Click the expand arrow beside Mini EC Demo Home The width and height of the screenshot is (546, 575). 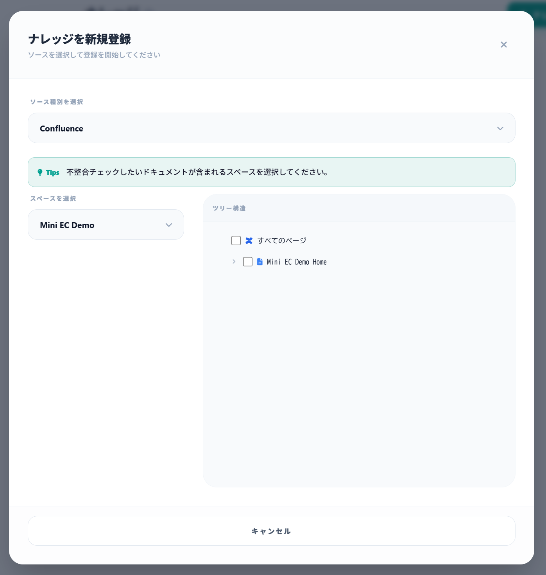tap(234, 261)
